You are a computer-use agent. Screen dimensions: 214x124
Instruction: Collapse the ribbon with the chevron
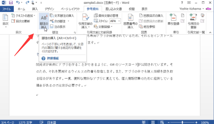click(210, 32)
